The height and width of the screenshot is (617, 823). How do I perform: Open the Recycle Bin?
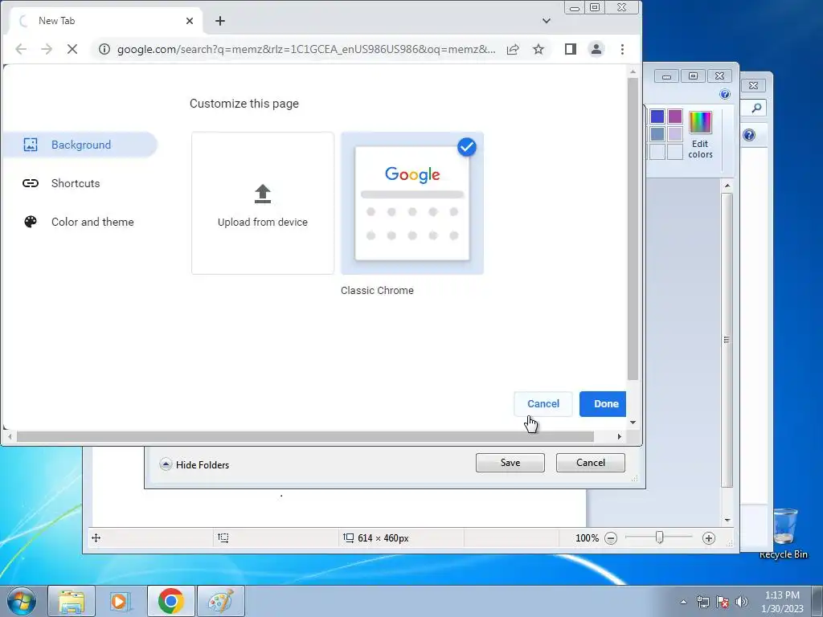click(x=784, y=533)
